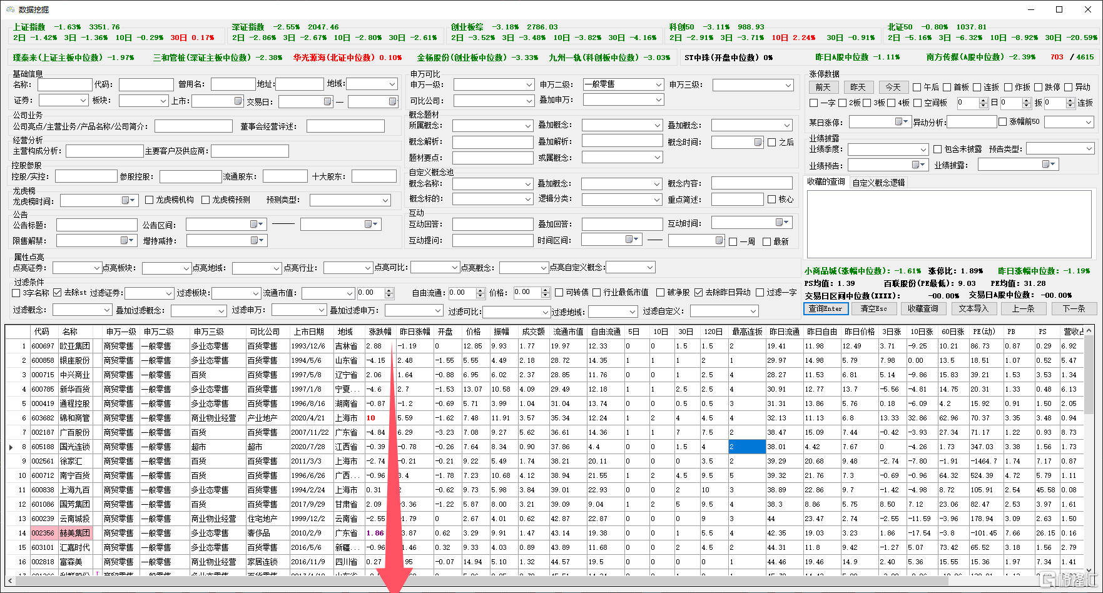Open calendar picker for 上市 date

(238, 101)
